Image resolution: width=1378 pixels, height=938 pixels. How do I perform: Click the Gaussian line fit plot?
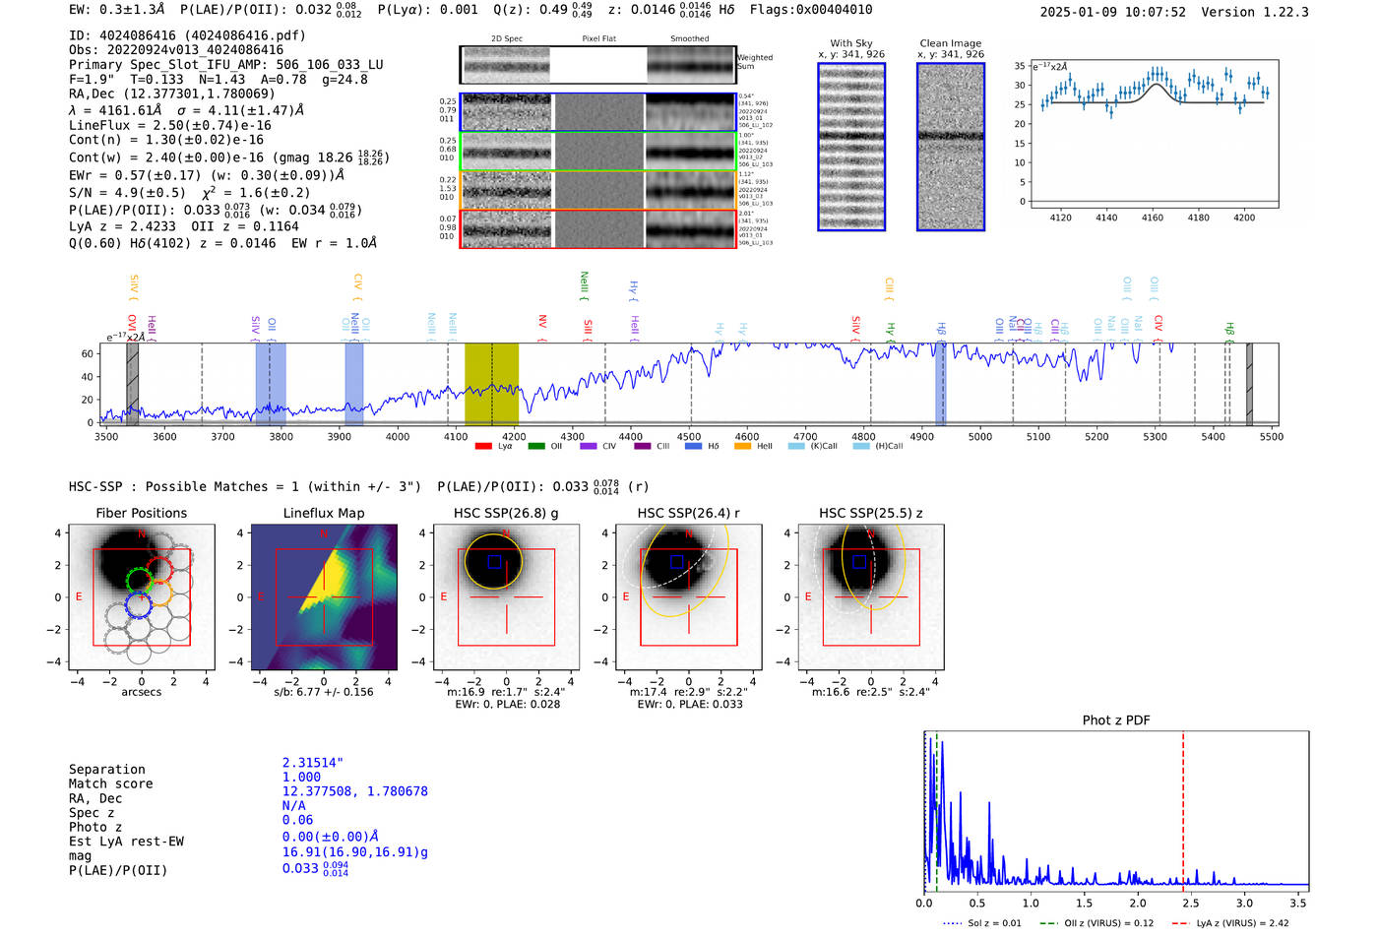tap(1154, 134)
